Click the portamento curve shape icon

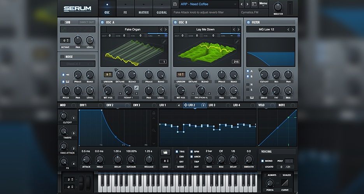coord(286,182)
